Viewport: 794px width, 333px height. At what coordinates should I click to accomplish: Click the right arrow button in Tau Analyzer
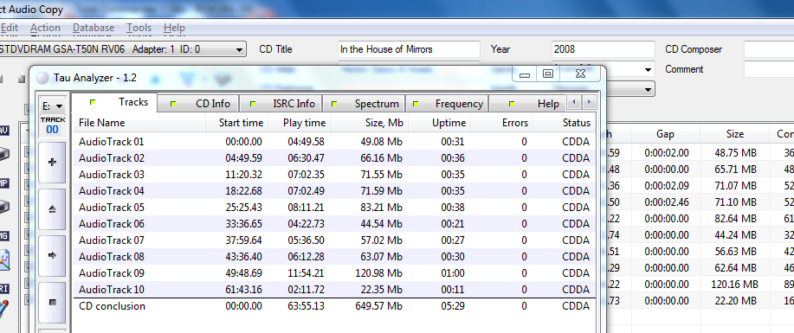click(x=52, y=255)
